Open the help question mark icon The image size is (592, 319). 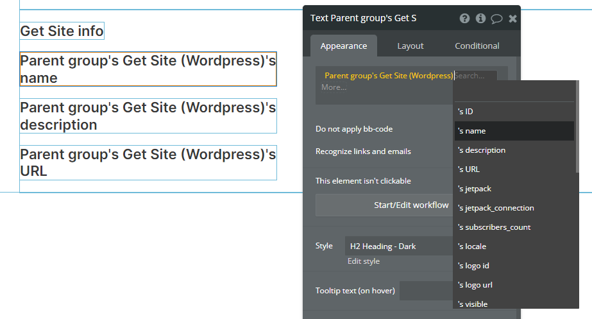tap(465, 19)
